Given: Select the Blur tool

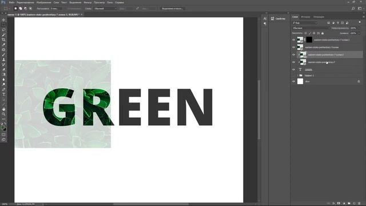Looking at the screenshot, I should tap(3, 80).
